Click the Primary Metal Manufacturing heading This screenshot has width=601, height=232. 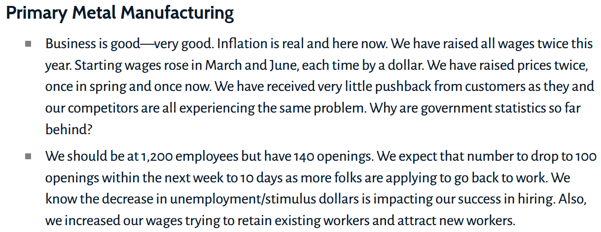[120, 13]
